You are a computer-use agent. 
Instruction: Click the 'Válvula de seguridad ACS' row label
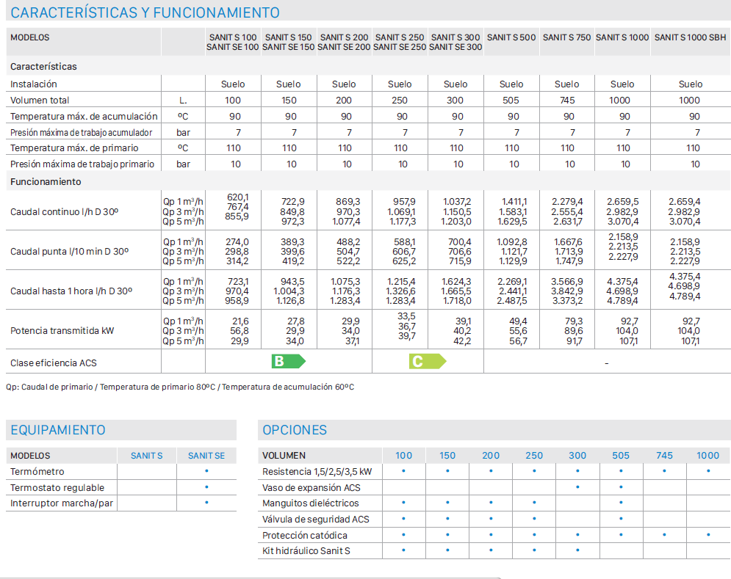coord(316,520)
